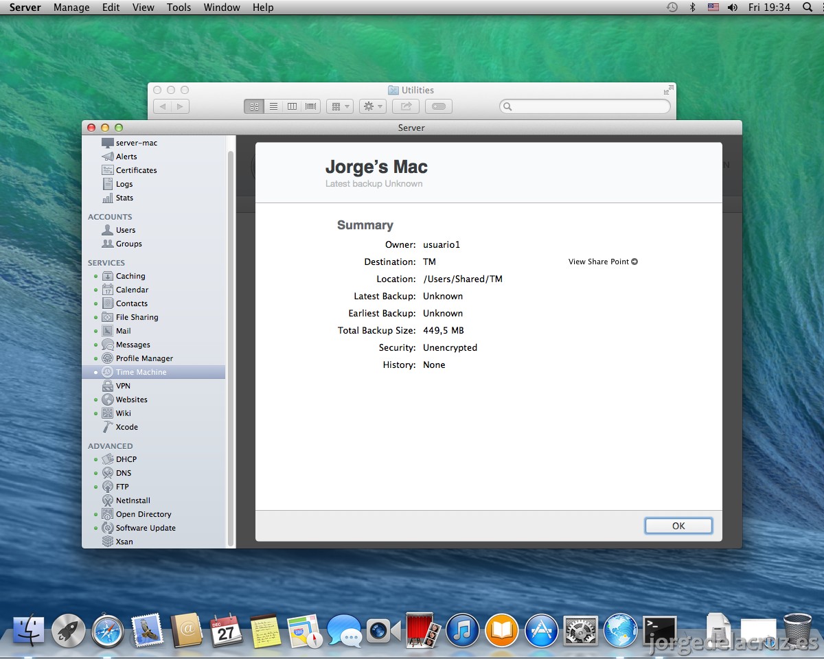Follow the View Share Point link
Image resolution: width=824 pixels, height=659 pixels.
tap(603, 262)
